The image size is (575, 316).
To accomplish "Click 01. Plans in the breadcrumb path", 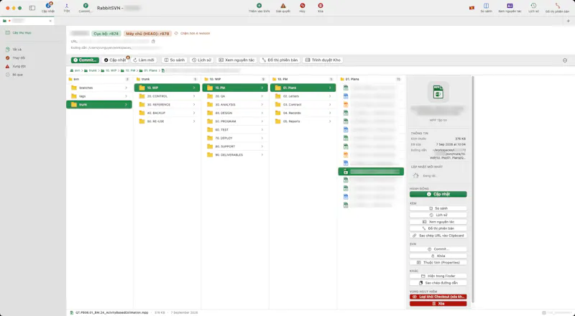I will pyautogui.click(x=149, y=70).
